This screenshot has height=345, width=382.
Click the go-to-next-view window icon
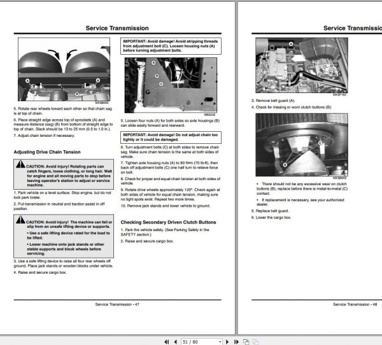(x=246, y=342)
